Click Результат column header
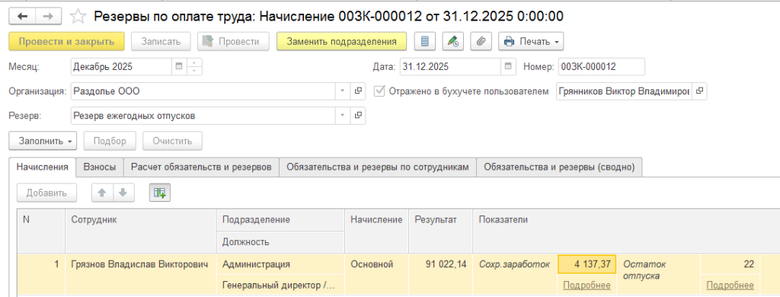The width and height of the screenshot is (780, 297). point(440,231)
